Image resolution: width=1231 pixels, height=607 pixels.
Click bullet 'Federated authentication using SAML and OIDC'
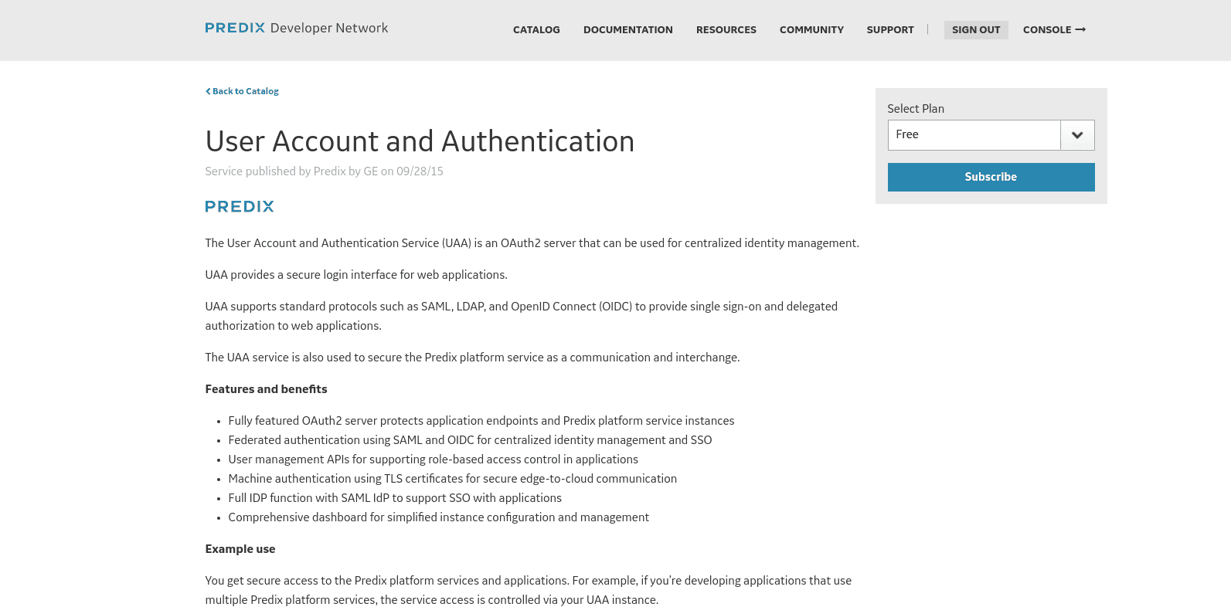point(470,440)
